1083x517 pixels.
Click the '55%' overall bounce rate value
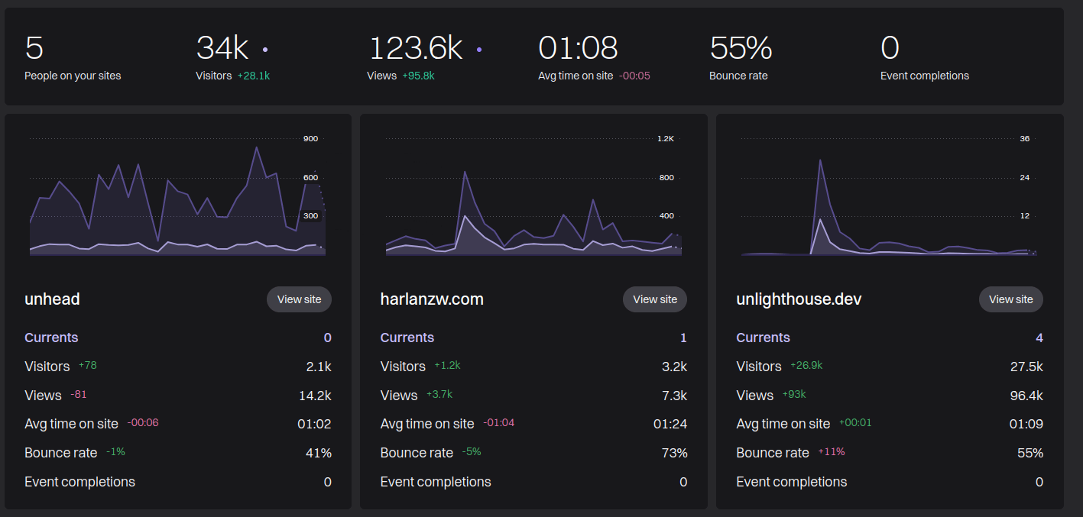pos(741,48)
